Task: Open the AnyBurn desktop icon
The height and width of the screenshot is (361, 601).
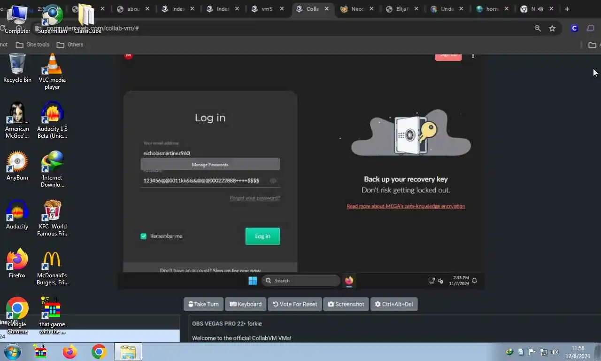Action: (17, 166)
